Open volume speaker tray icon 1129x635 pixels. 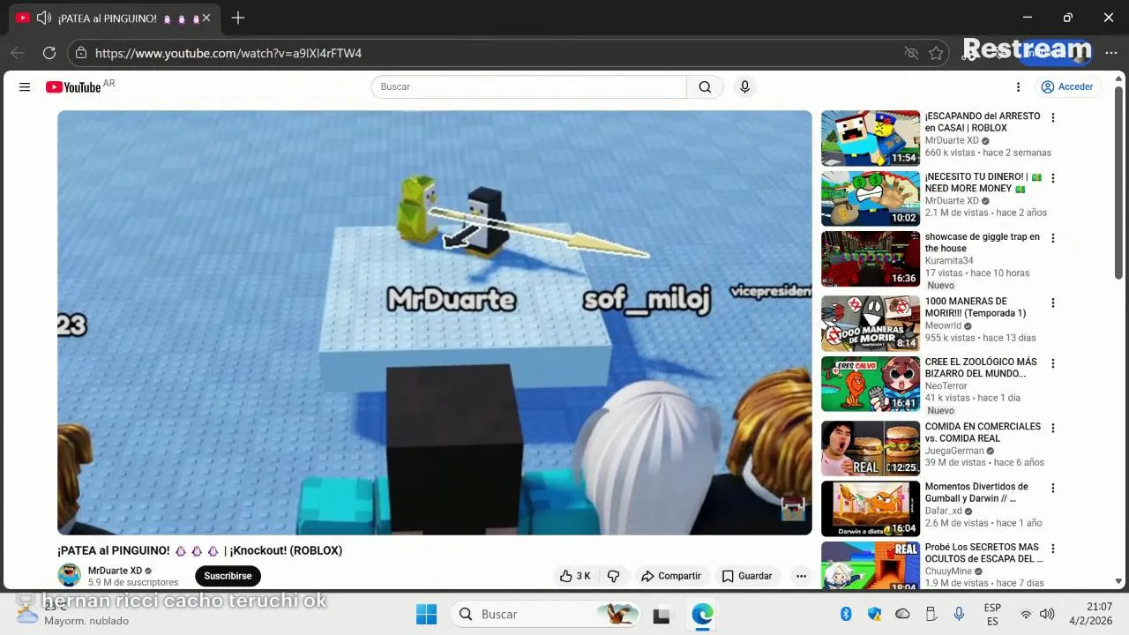(1047, 614)
